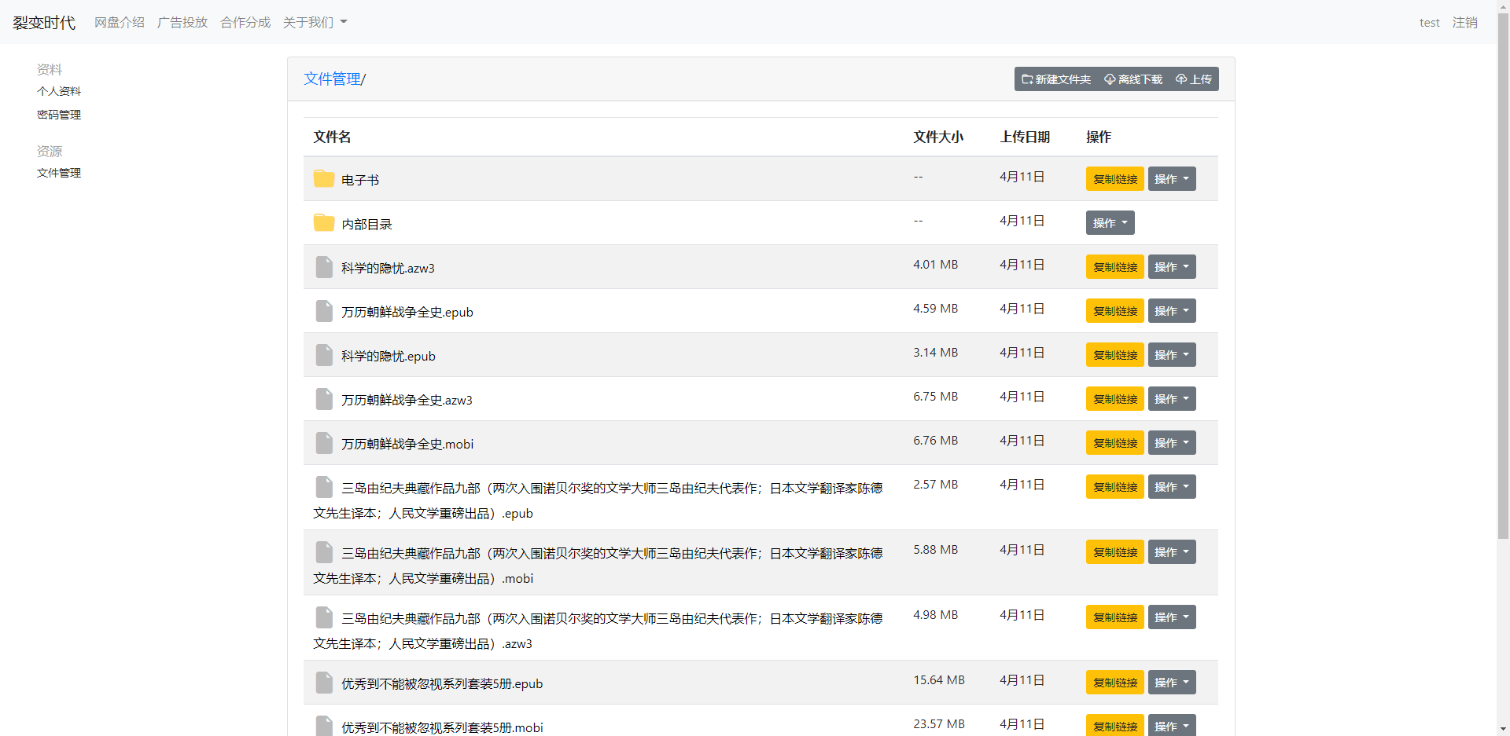Log out via the 注销 link
1510x736 pixels.
tap(1464, 22)
